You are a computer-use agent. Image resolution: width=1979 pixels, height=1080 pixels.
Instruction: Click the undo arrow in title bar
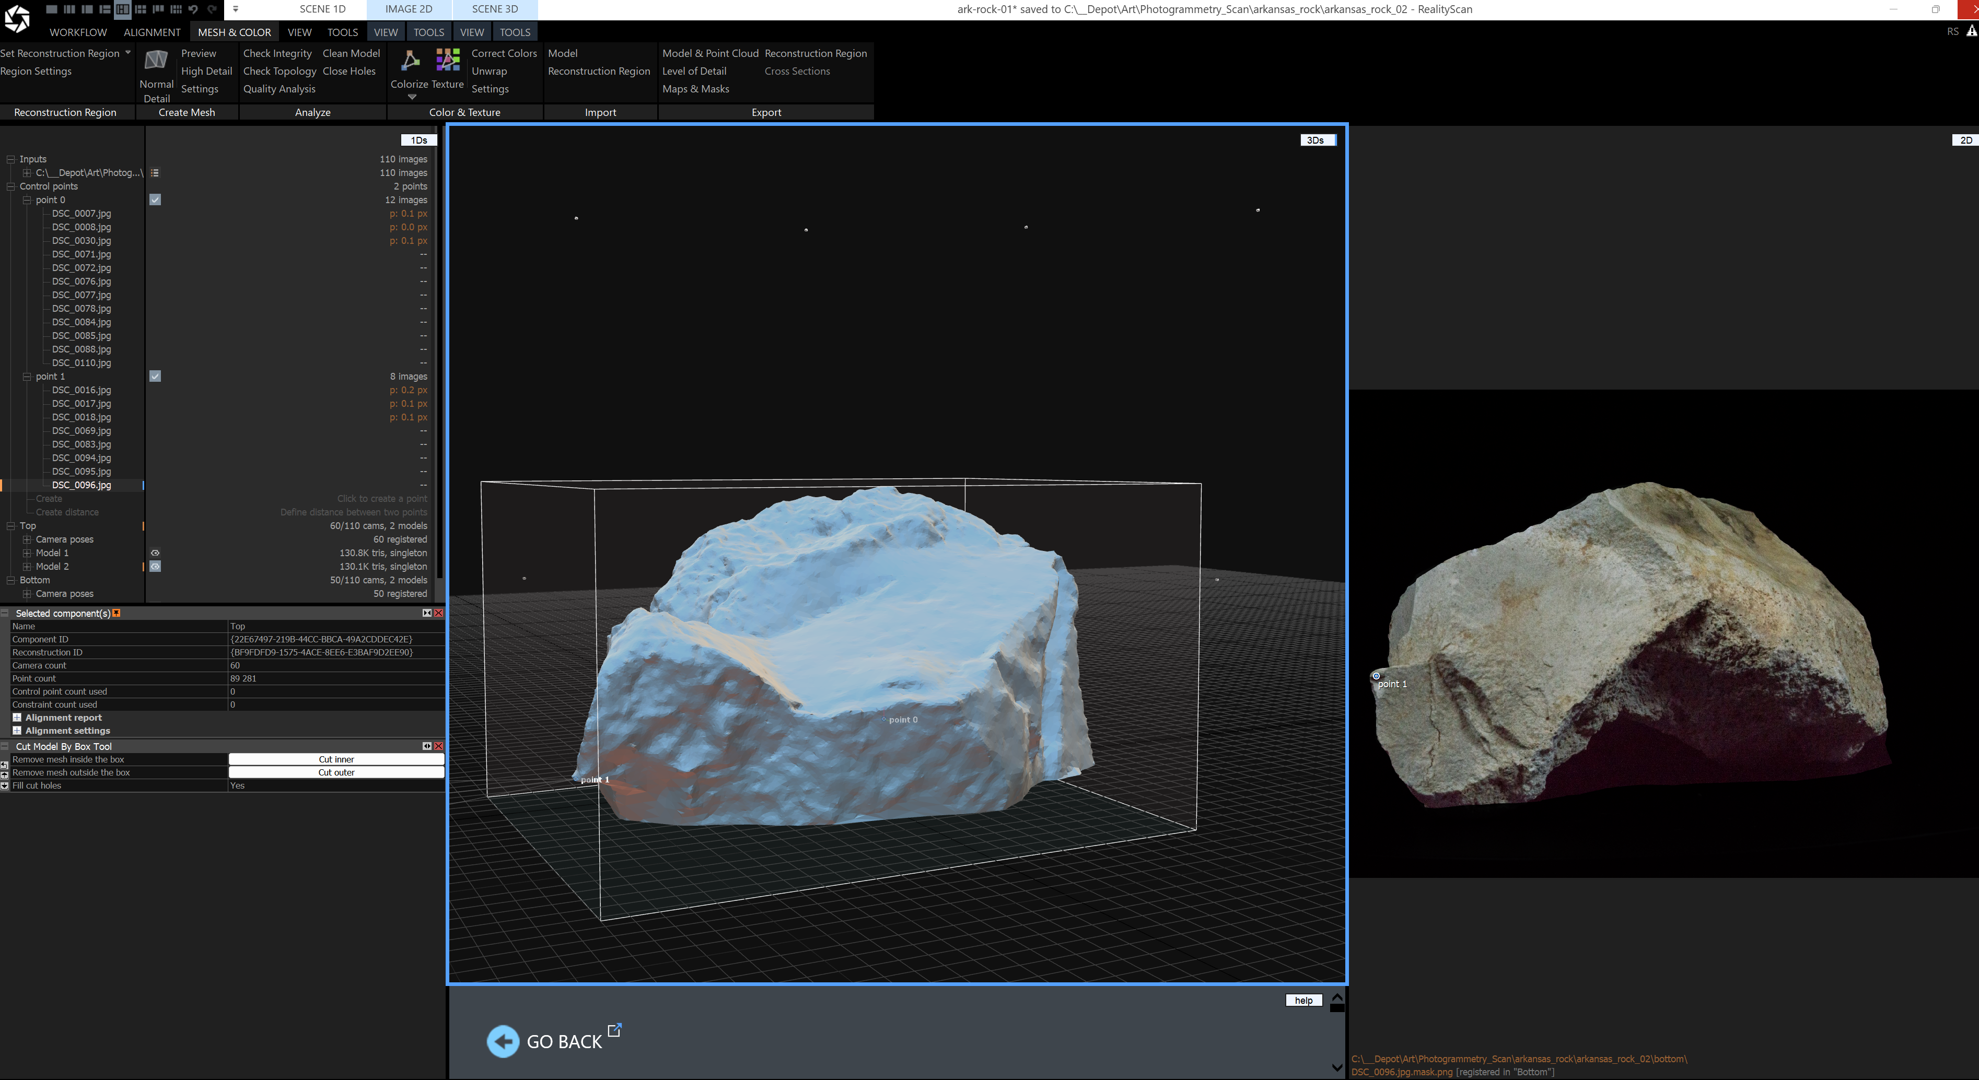coord(194,9)
